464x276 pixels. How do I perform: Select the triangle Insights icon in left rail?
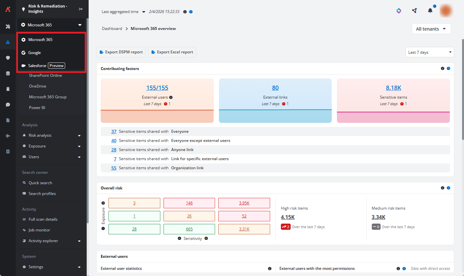(x=8, y=42)
